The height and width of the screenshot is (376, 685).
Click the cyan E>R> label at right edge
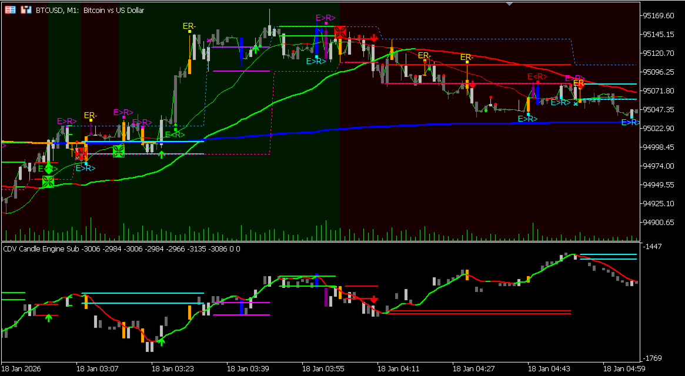click(630, 122)
